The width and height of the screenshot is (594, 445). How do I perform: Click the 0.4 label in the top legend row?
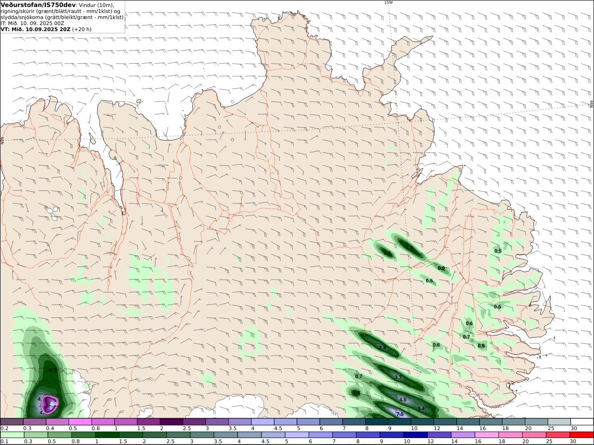coord(50,428)
